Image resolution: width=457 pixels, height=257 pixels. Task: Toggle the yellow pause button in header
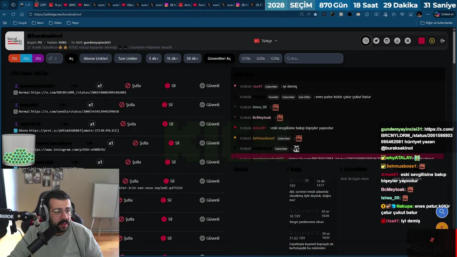tap(432, 41)
